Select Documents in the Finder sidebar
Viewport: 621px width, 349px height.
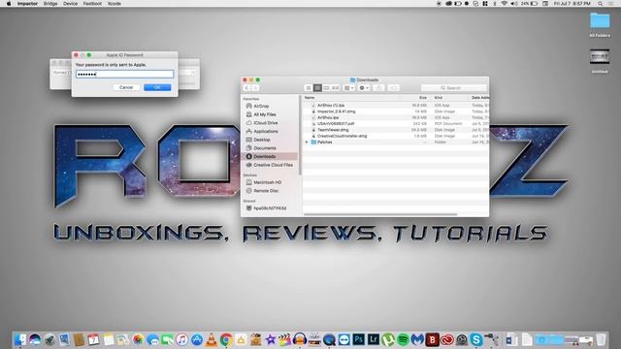[x=265, y=148]
